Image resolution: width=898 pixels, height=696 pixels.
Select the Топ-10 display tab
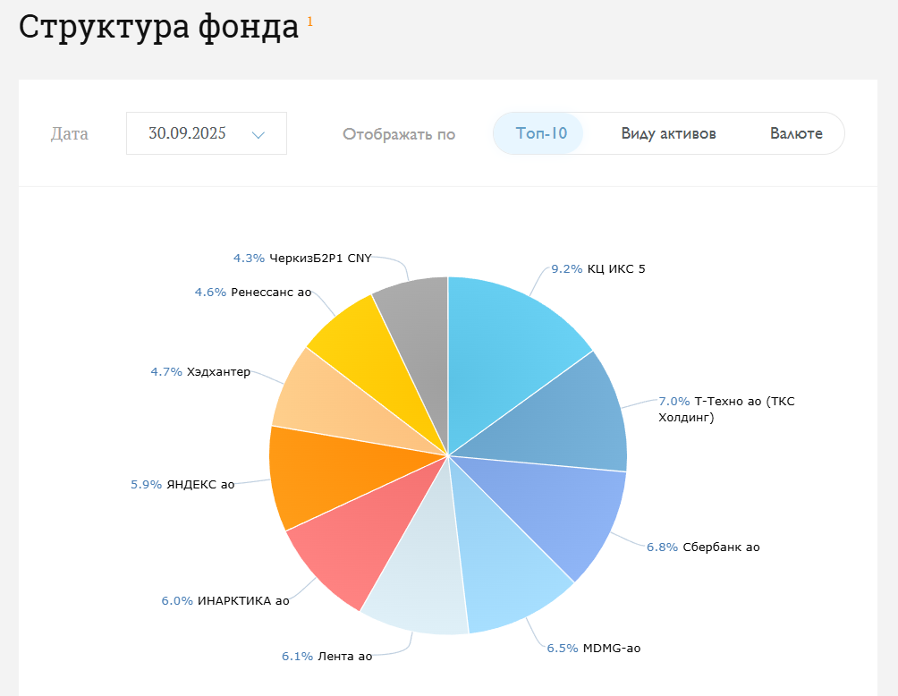click(540, 133)
